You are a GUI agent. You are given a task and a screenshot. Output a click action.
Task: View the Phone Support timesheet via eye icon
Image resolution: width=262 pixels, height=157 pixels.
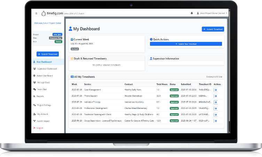(216, 96)
